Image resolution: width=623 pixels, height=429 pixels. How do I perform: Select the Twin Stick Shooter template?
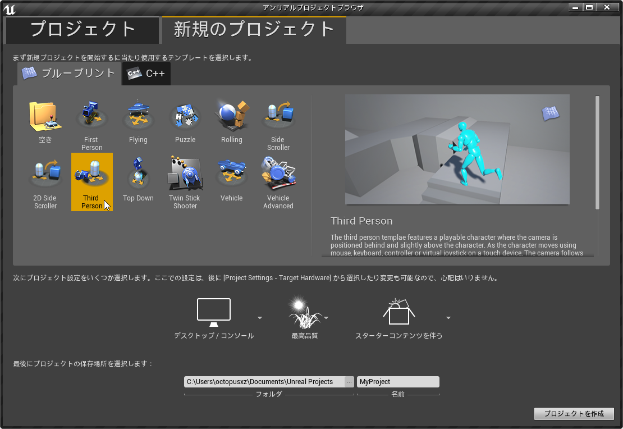pos(185,182)
